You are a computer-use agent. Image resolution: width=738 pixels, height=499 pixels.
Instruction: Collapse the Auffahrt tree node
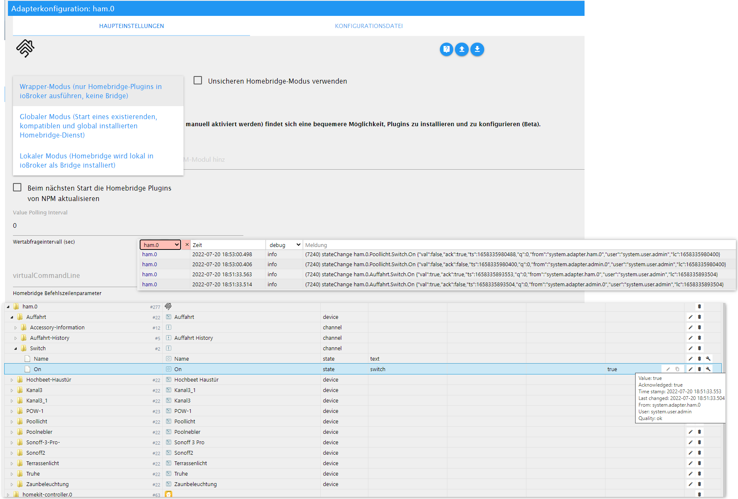click(x=12, y=317)
